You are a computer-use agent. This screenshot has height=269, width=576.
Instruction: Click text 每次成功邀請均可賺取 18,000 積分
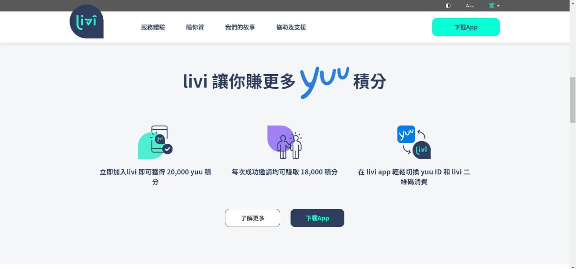(284, 172)
